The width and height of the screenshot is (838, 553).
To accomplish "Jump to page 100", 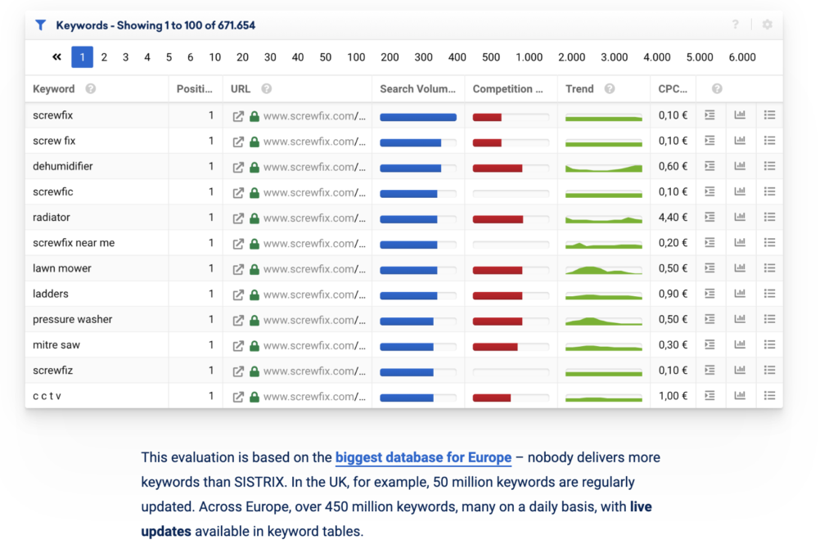I will tap(356, 57).
